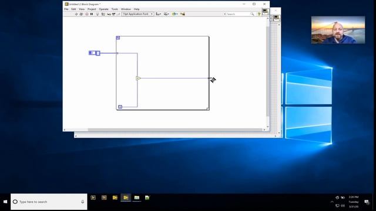The height and width of the screenshot is (211, 376).
Task: Open the Distribute Objects dropdown
Action: (x=166, y=14)
